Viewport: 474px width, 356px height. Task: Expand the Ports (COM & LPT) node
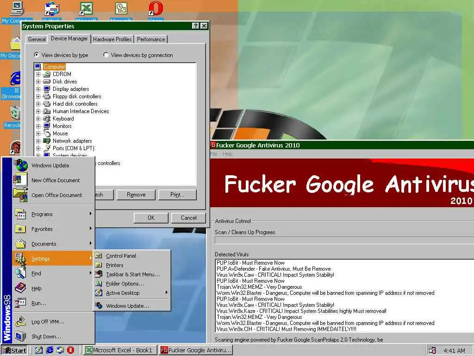point(38,148)
